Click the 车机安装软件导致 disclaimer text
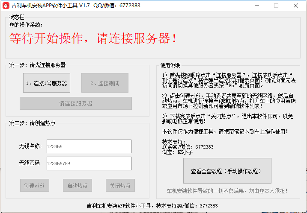The width and height of the screenshot is (307, 213). (227, 191)
